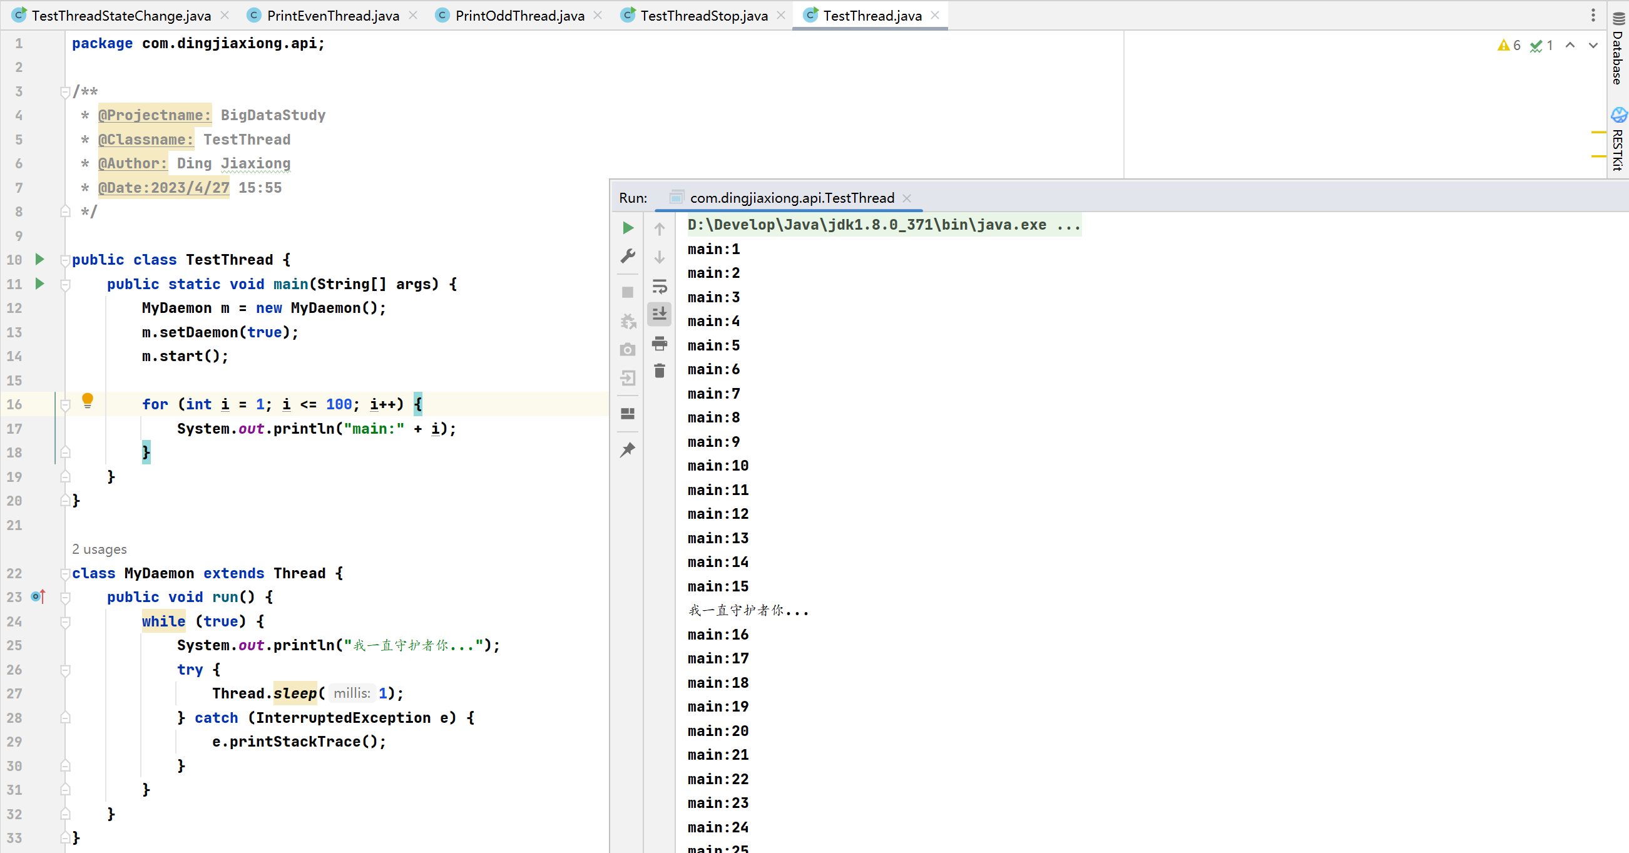Viewport: 1629px width, 853px height.
Task: Click the Run button to execute program
Action: (627, 227)
